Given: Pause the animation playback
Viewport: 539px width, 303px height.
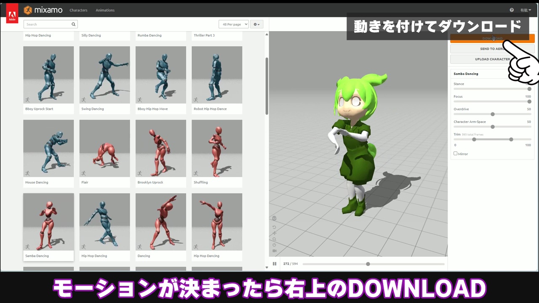Looking at the screenshot, I should [275, 264].
